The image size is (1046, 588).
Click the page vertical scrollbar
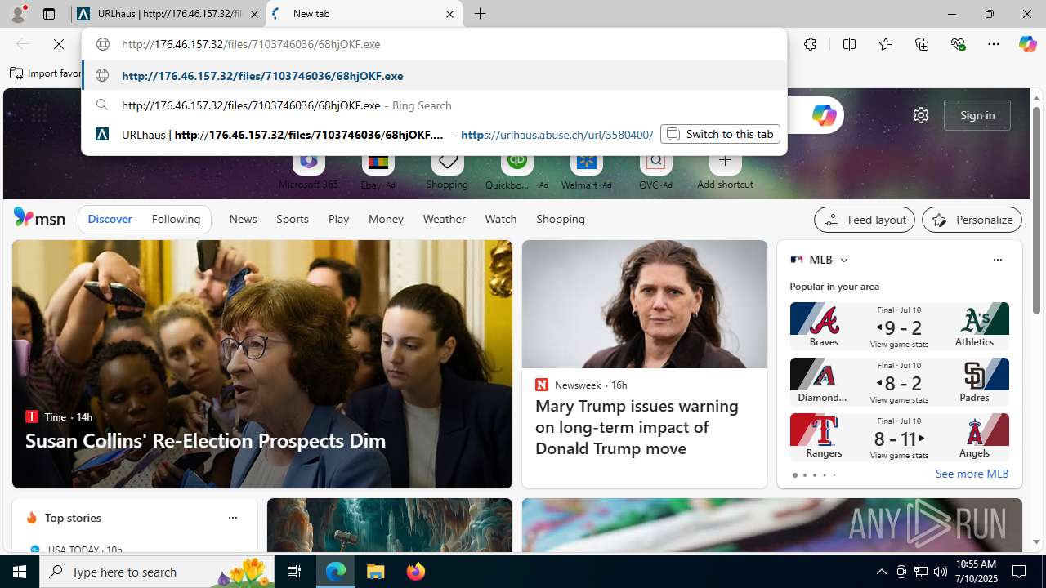tap(1037, 210)
